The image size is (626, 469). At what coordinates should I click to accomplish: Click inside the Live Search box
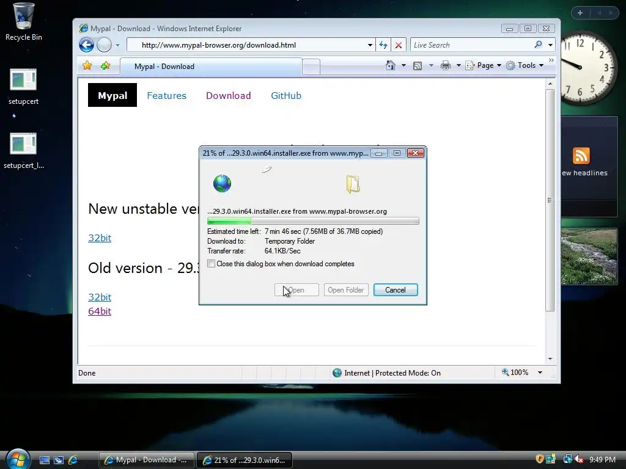(x=471, y=45)
